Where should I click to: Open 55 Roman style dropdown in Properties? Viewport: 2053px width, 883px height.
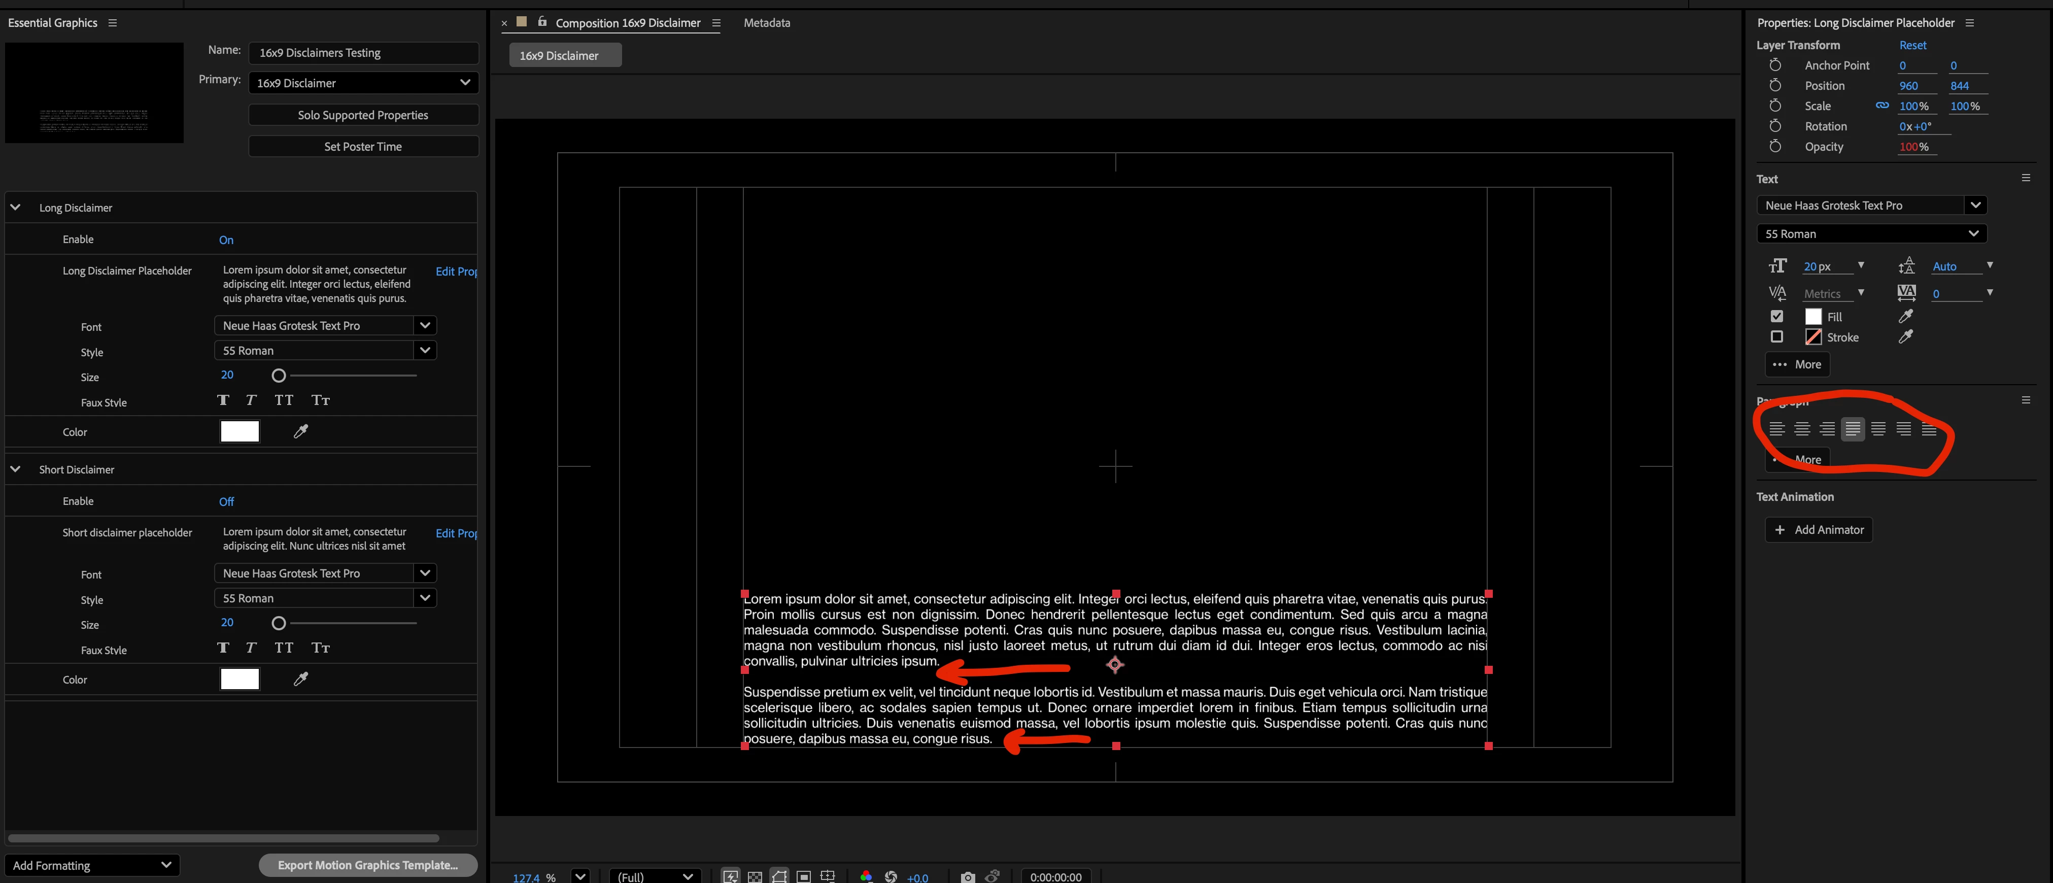tap(1870, 233)
